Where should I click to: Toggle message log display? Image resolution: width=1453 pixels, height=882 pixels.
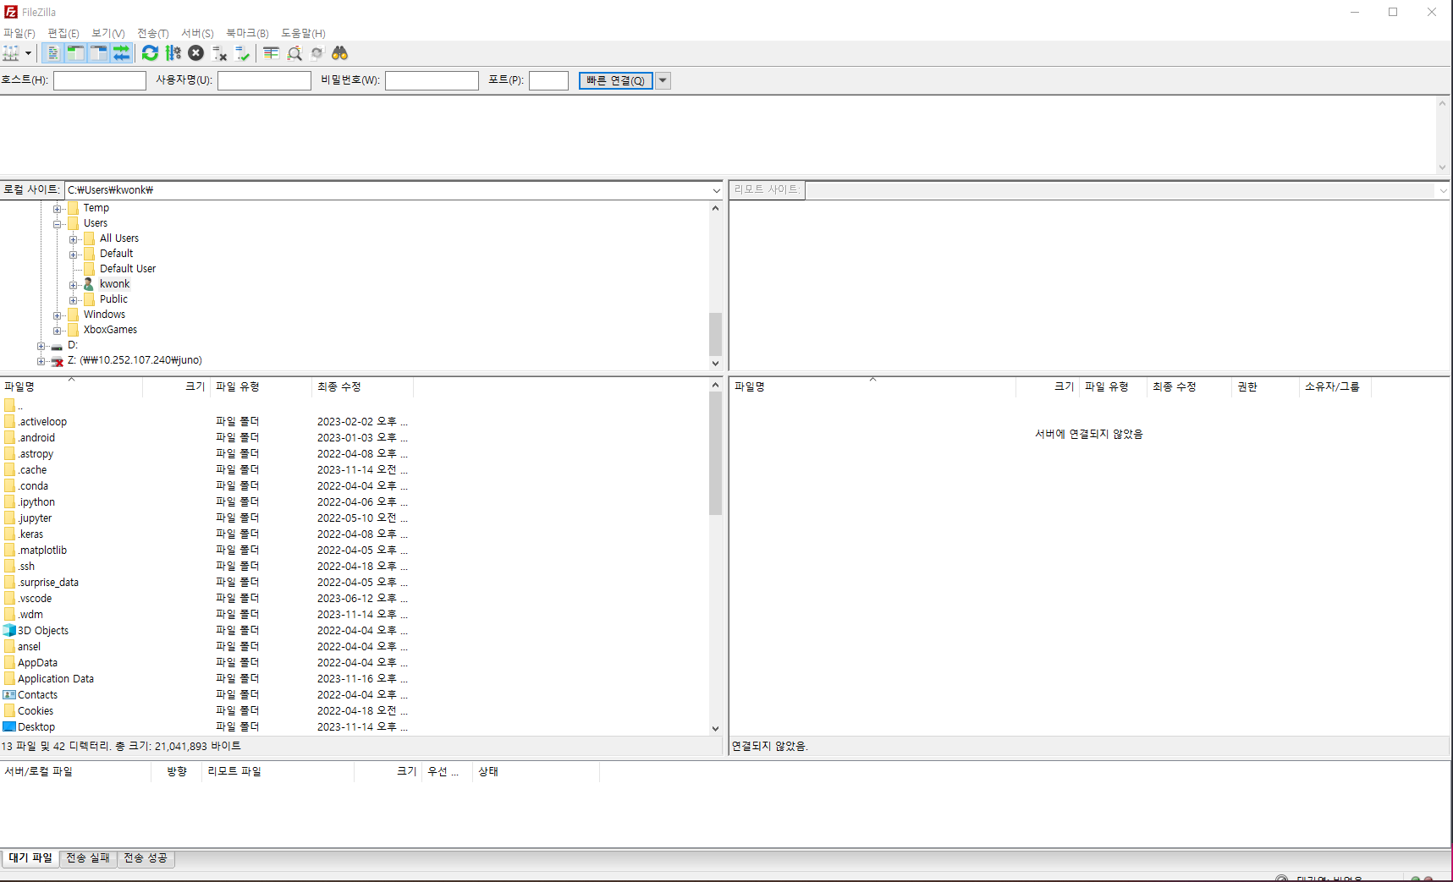[52, 53]
